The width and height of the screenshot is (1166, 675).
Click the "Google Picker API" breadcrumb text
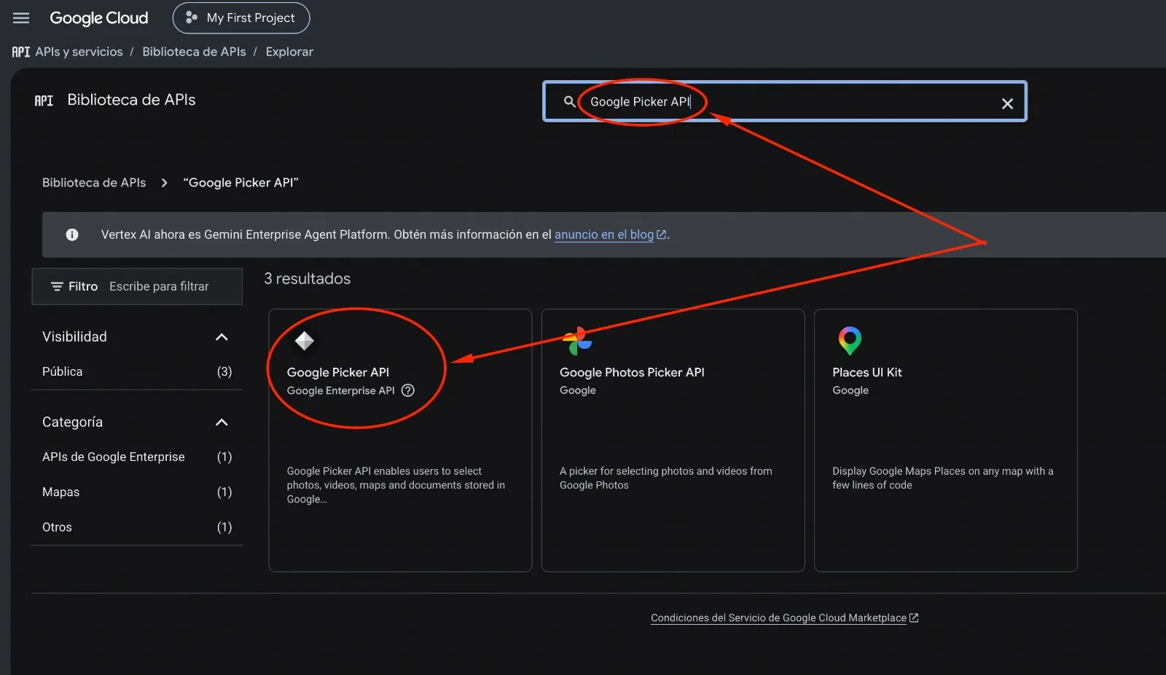(241, 183)
